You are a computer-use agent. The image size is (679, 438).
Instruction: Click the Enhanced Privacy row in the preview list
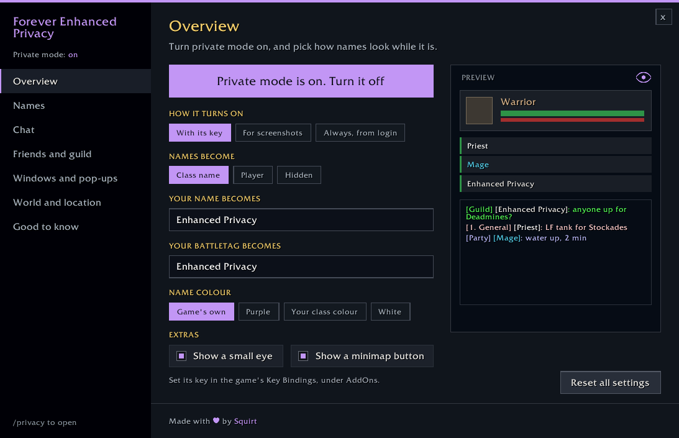[x=555, y=184]
